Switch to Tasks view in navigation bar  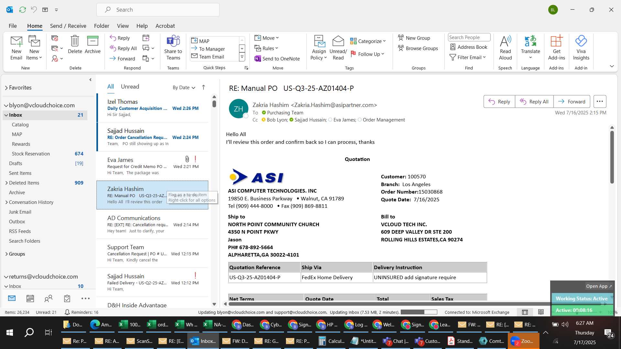(67, 298)
